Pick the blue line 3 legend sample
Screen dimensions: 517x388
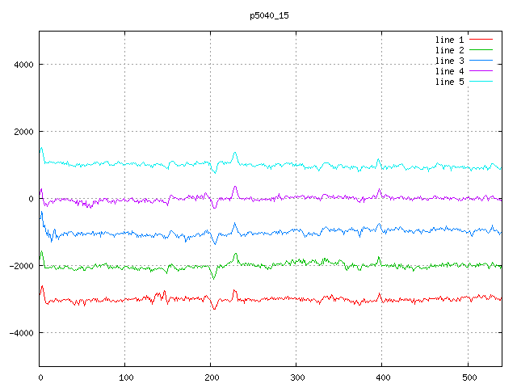click(481, 61)
